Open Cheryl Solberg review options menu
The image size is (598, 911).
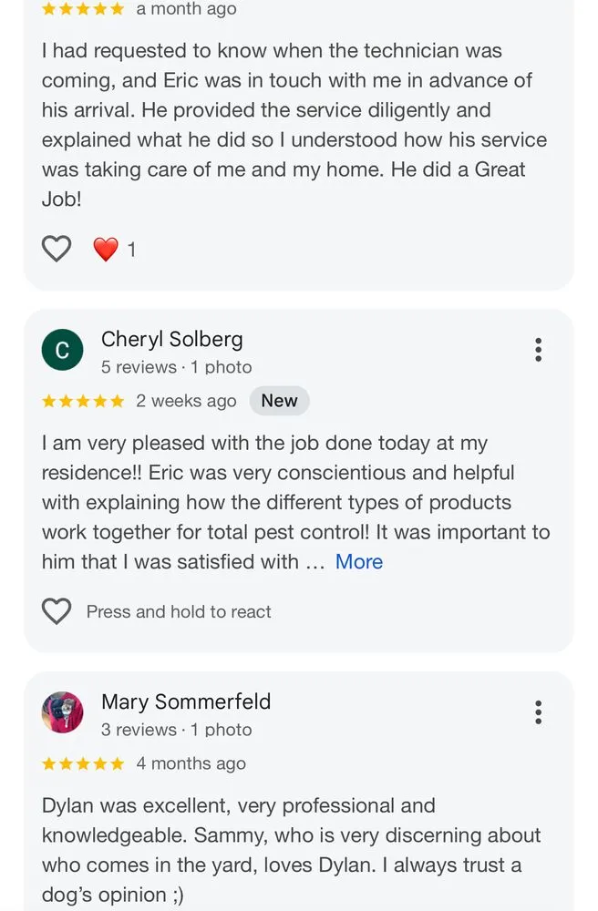[x=539, y=350]
